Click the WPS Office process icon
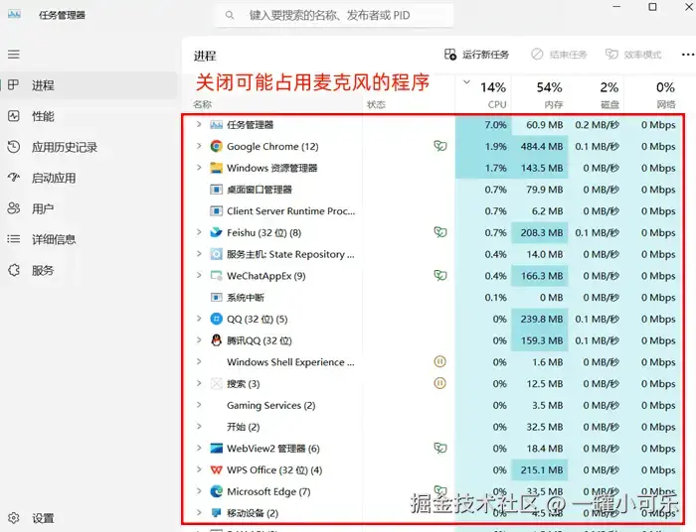 pyautogui.click(x=216, y=470)
